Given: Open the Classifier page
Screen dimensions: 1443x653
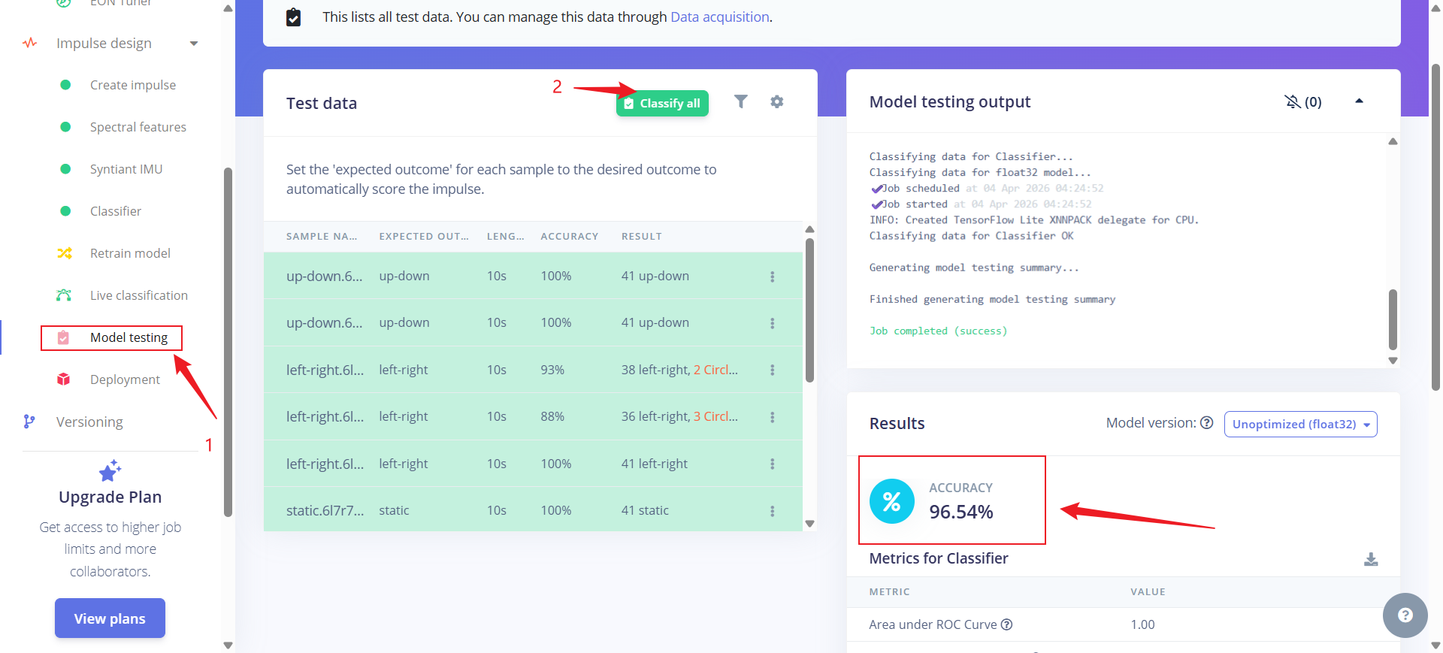Looking at the screenshot, I should point(116,211).
